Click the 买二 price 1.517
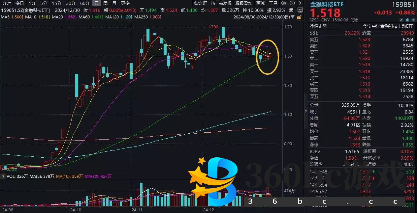 (x=364, y=78)
